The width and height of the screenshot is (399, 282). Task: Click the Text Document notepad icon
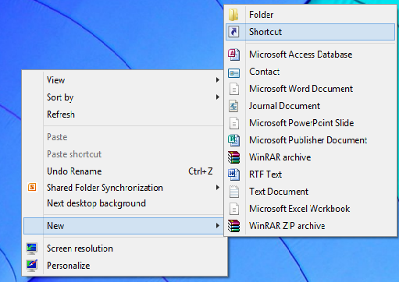[x=234, y=192]
